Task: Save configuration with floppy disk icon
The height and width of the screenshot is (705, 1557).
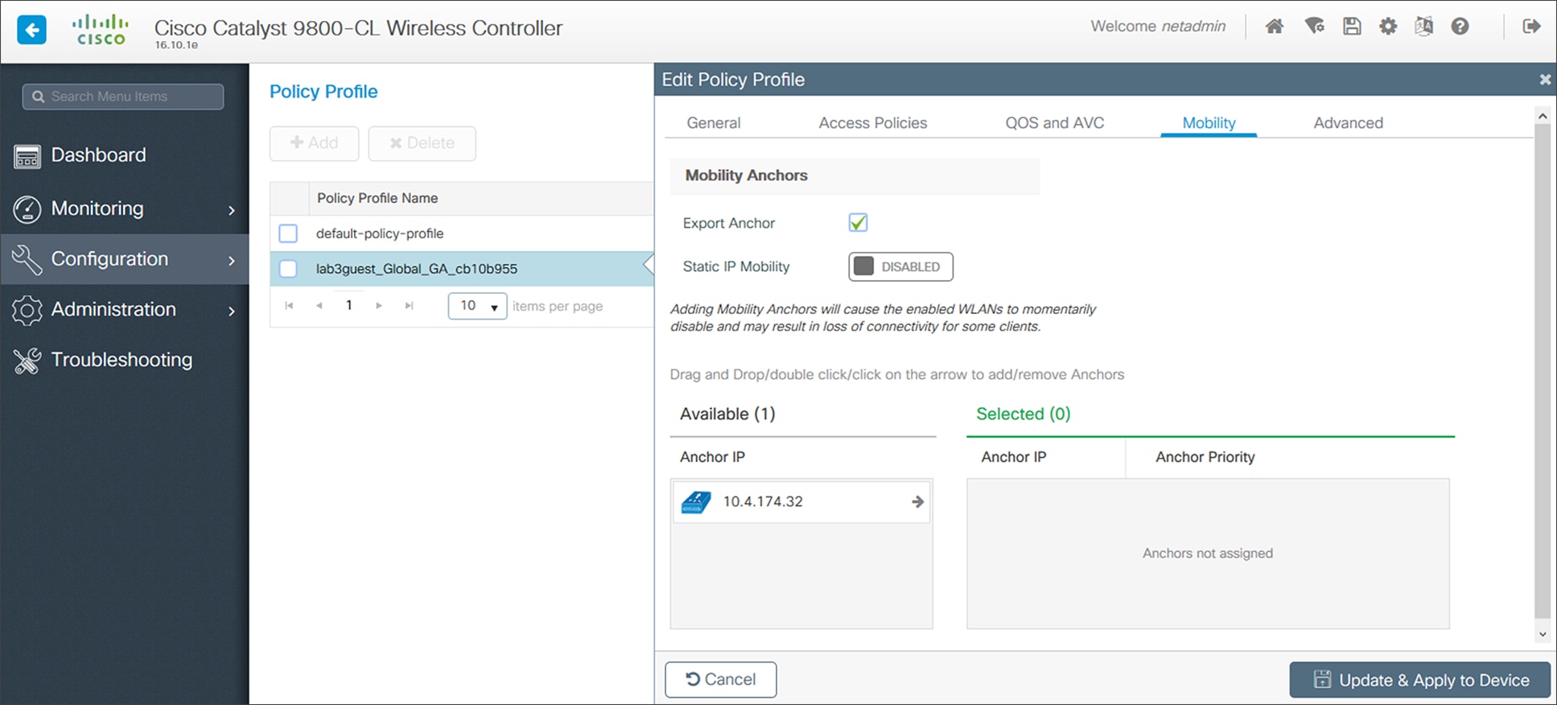Action: point(1352,27)
